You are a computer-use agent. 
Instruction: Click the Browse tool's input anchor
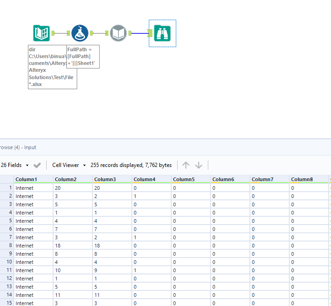(150, 33)
